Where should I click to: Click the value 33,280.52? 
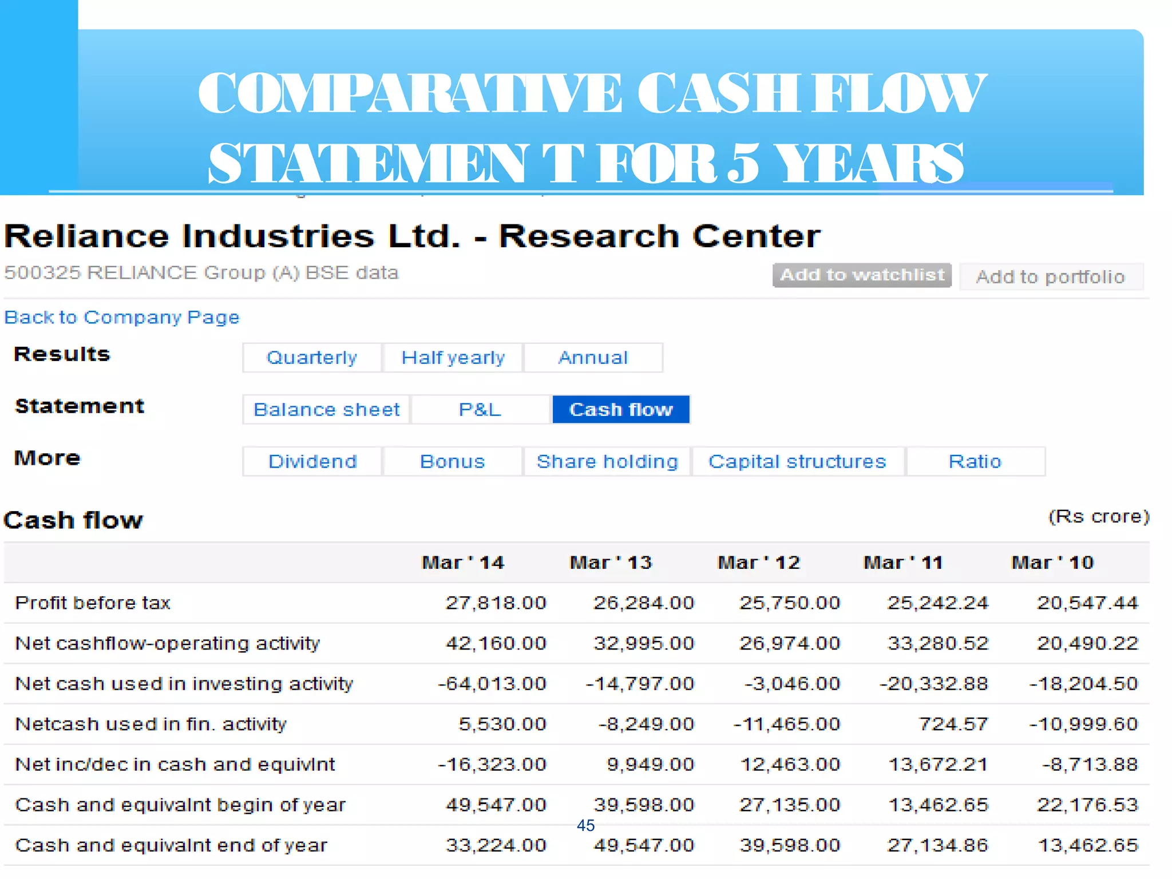[938, 643]
